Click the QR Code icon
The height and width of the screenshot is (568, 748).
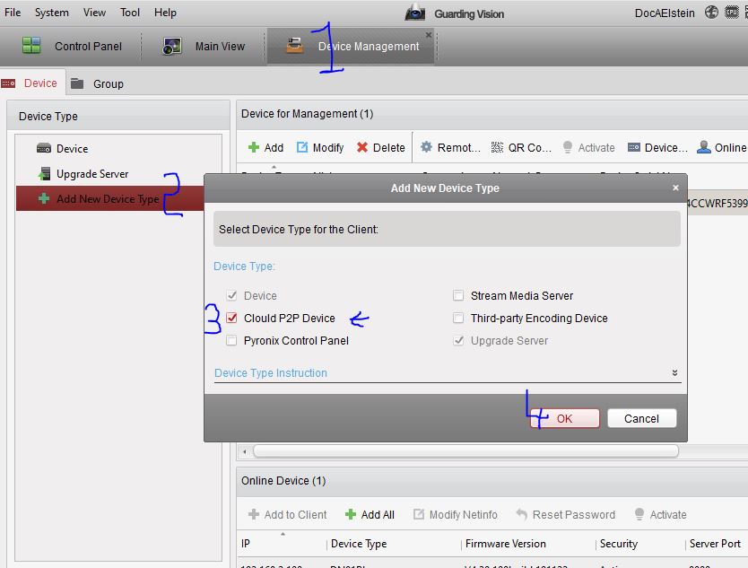click(x=497, y=147)
